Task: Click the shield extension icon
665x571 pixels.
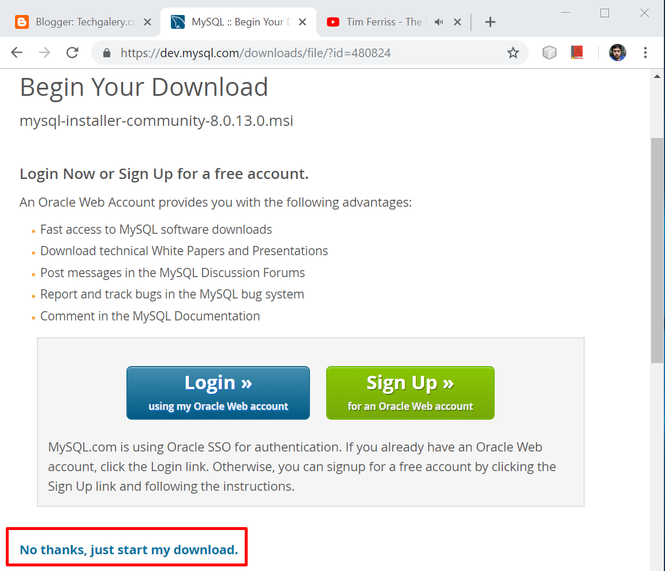Action: point(549,53)
